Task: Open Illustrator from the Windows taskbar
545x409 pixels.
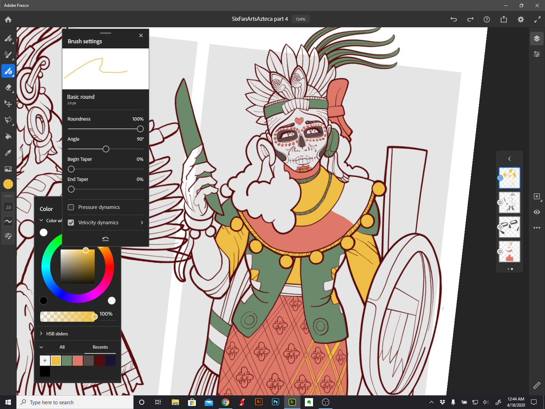Action: click(x=259, y=402)
